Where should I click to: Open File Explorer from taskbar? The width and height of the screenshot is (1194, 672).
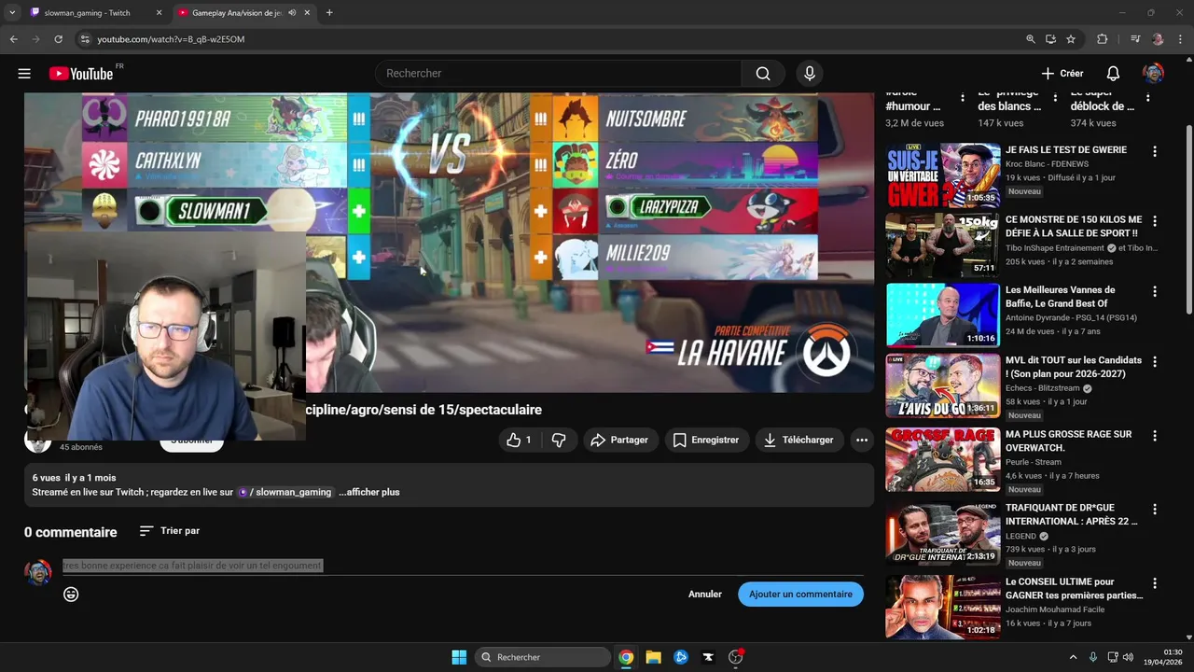653,657
